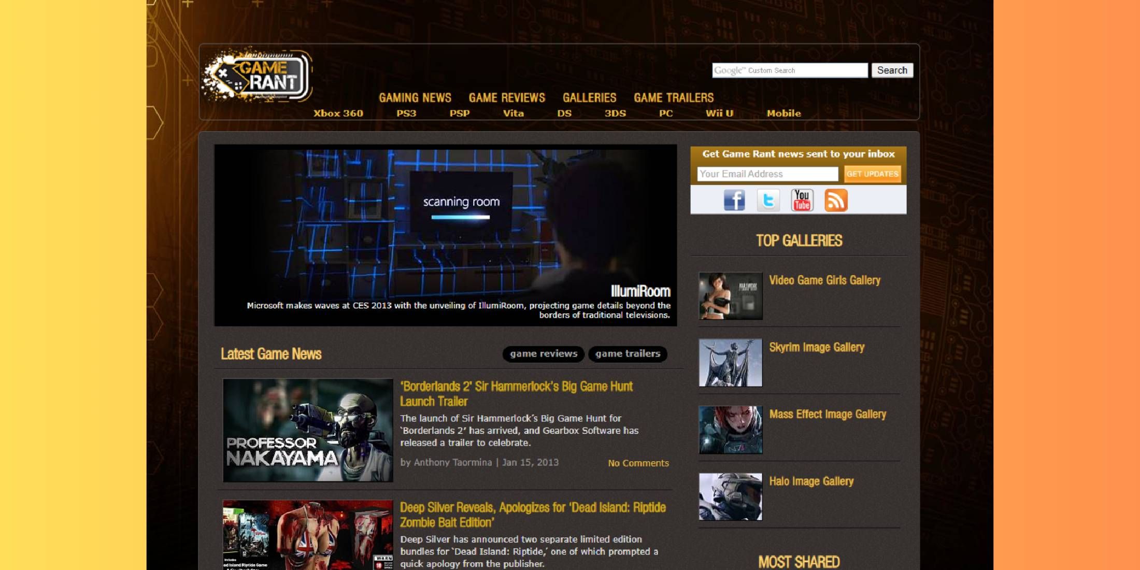
Task: Open the Mass Effect Image Gallery link
Action: (828, 415)
